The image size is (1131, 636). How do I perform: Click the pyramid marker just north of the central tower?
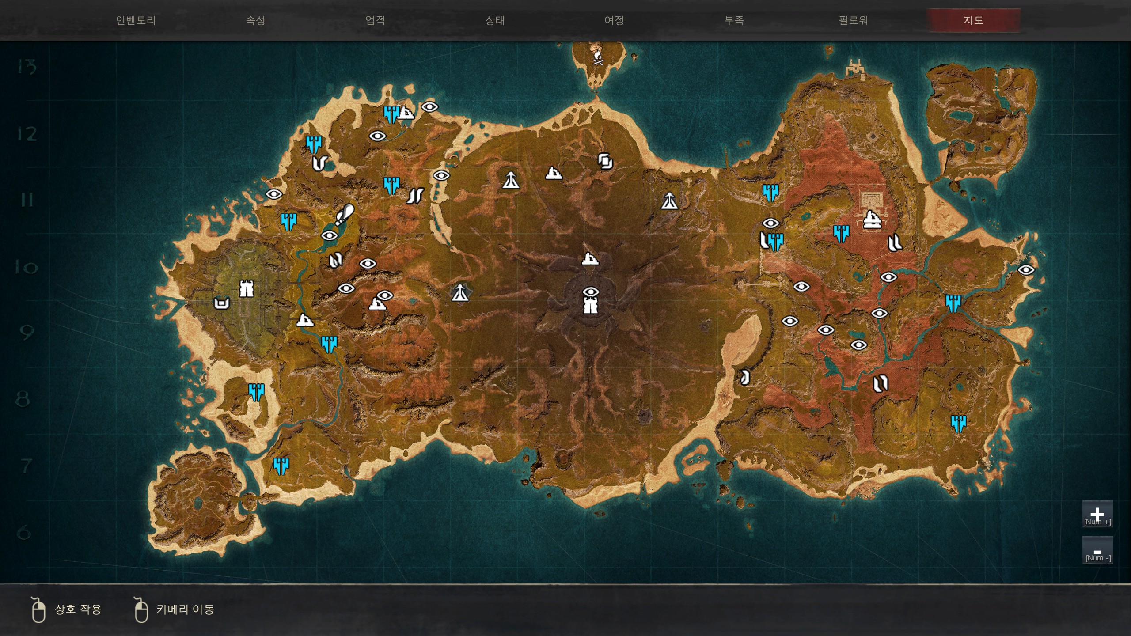tap(590, 258)
